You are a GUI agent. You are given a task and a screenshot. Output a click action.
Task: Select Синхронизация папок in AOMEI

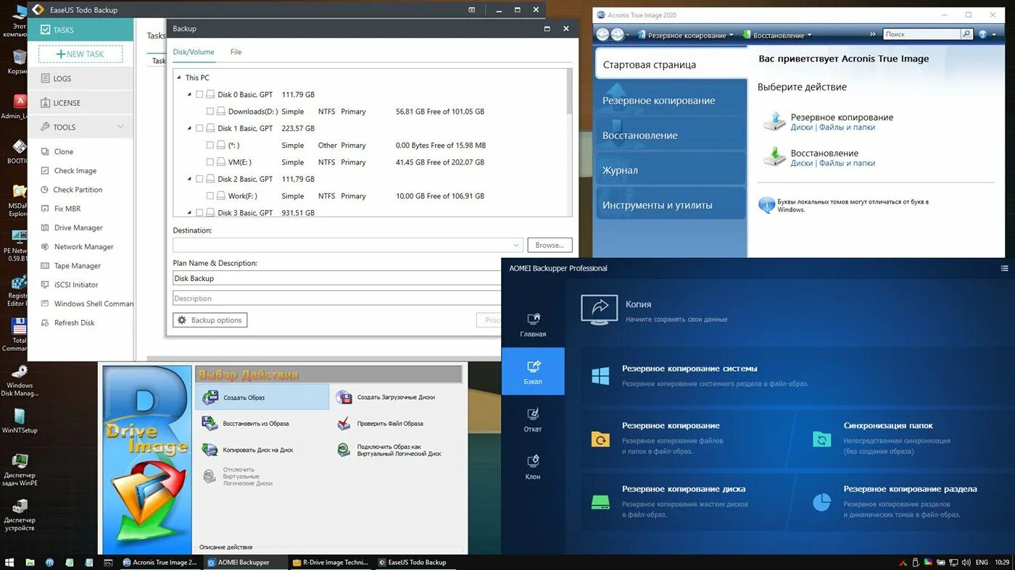pos(888,426)
